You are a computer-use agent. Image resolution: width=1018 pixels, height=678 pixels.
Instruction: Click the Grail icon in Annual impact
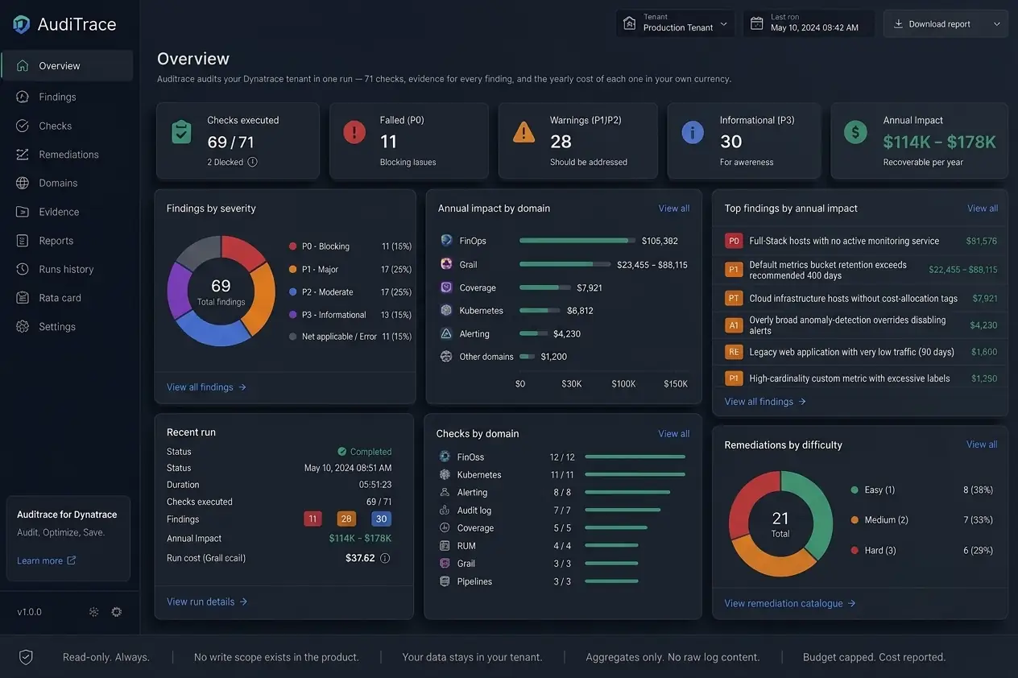(446, 264)
